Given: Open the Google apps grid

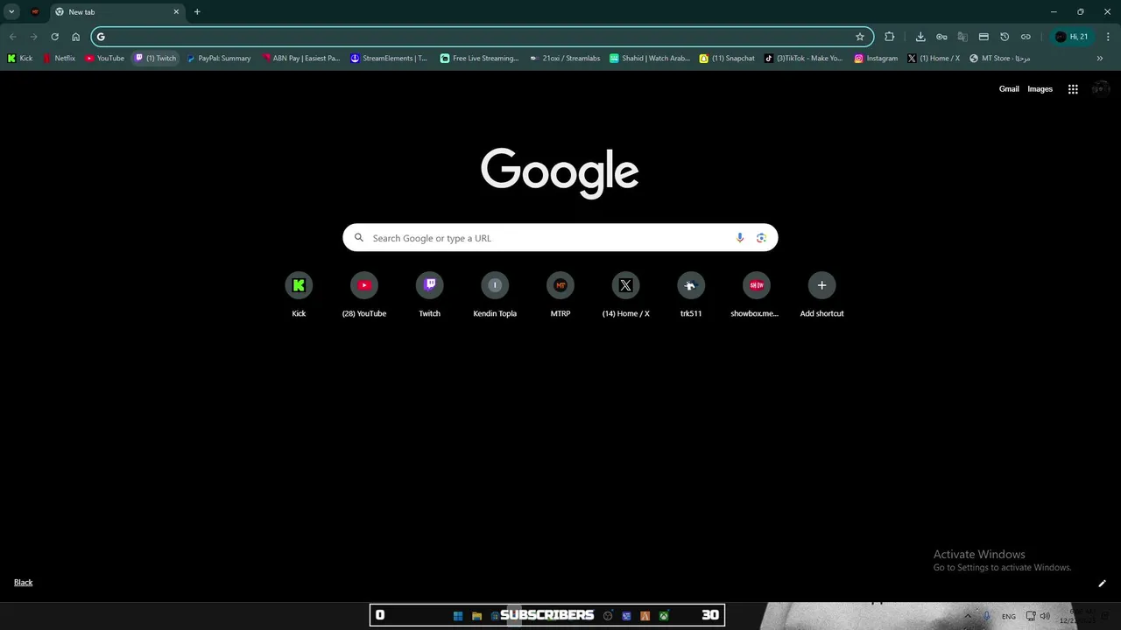Looking at the screenshot, I should (x=1073, y=88).
